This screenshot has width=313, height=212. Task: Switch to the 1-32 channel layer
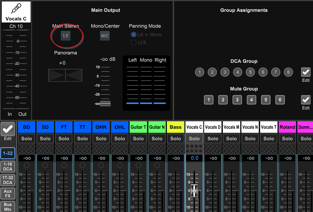click(x=8, y=153)
